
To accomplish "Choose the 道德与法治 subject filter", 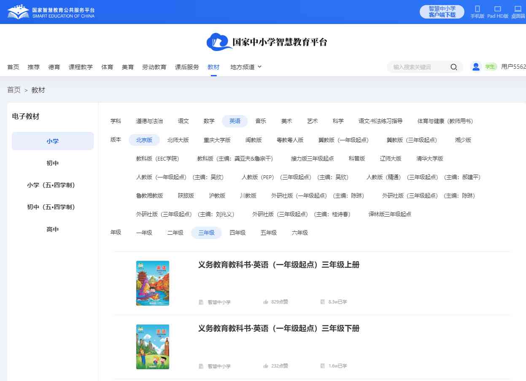I will (x=149, y=121).
